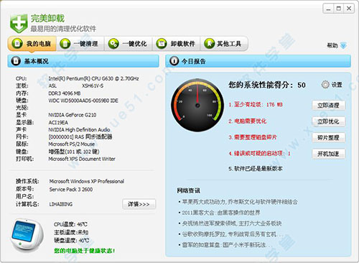Open the 苹果两大成功动力 news link

240,202
